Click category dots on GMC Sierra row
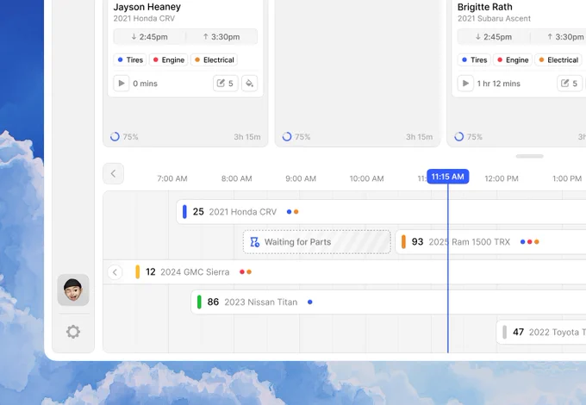 tap(246, 272)
